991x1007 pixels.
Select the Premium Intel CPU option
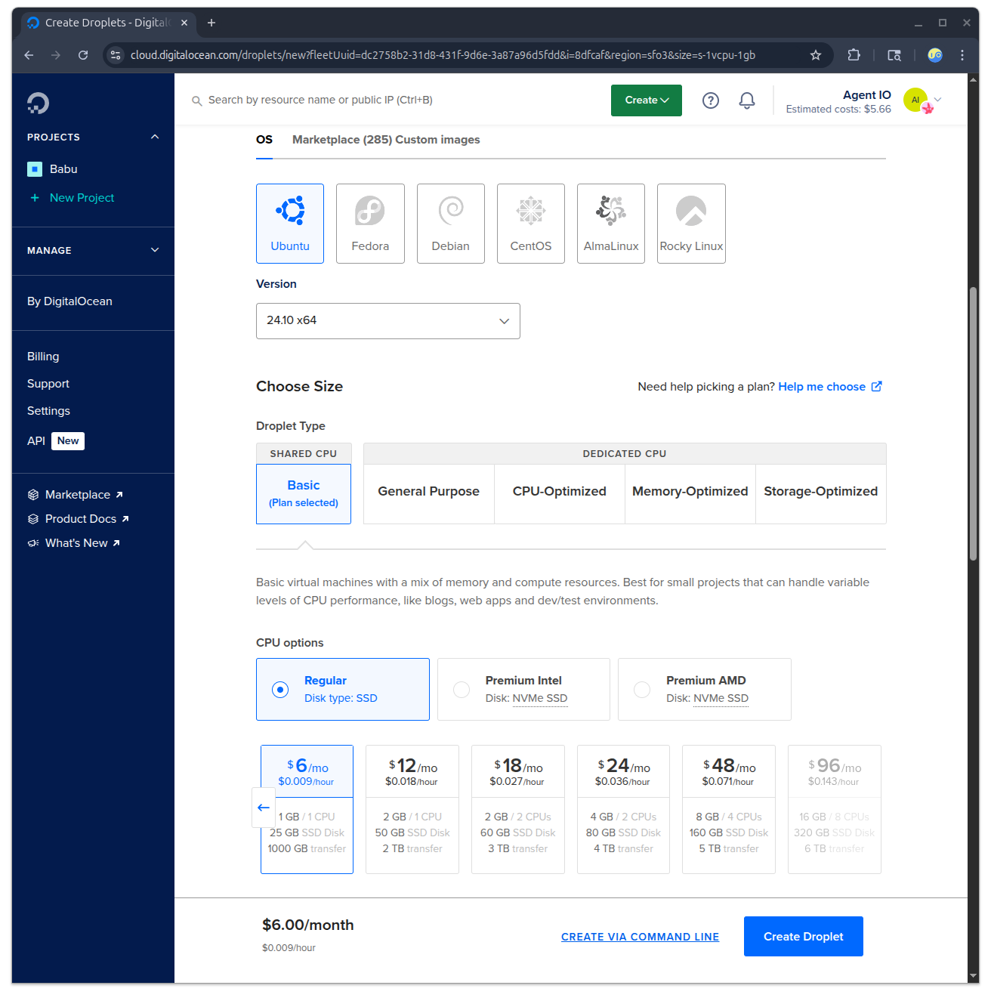point(523,689)
